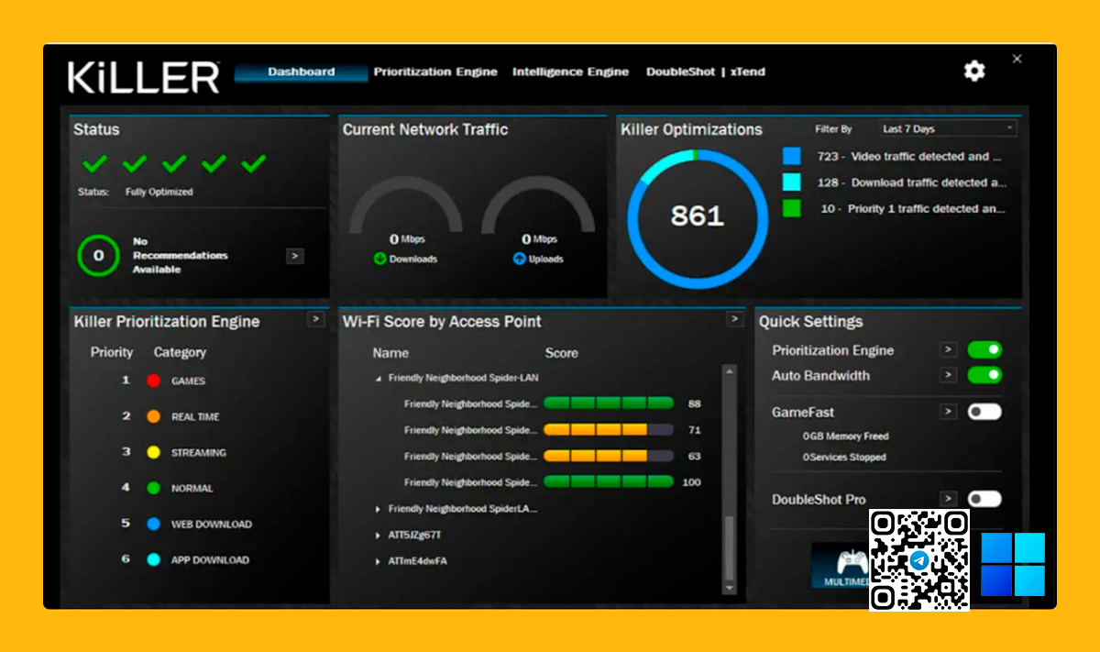This screenshot has height=652, width=1100.
Task: Open the settings gear icon
Action: pos(974,71)
